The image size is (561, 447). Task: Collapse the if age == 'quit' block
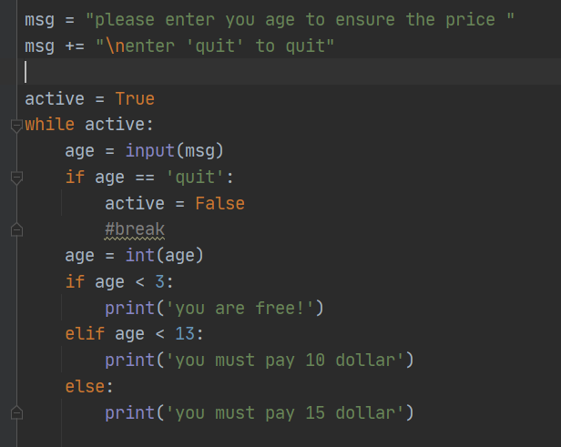[x=16, y=178]
